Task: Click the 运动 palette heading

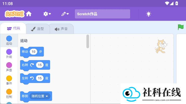Action: 24,41
